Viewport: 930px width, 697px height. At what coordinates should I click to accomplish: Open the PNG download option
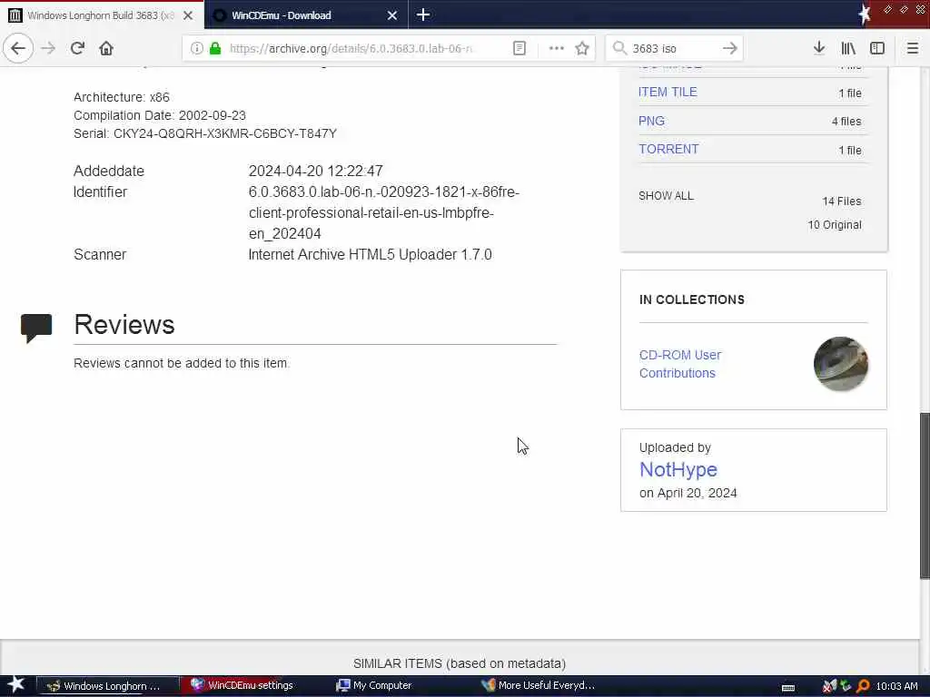click(x=651, y=121)
